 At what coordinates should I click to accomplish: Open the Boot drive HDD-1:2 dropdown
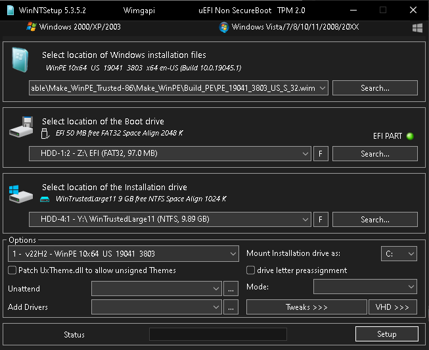coord(170,153)
